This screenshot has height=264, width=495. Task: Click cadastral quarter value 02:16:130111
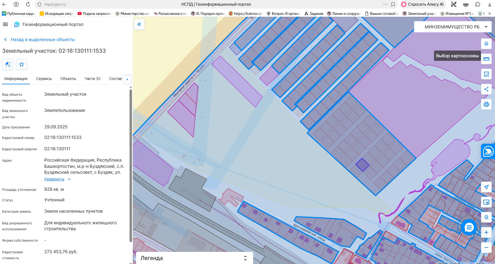[57, 149]
